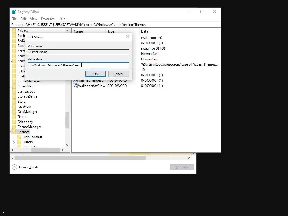288x216 pixels.
Task: Click the WallpaperSetFro... DWORD value icon
Action: 75,85
